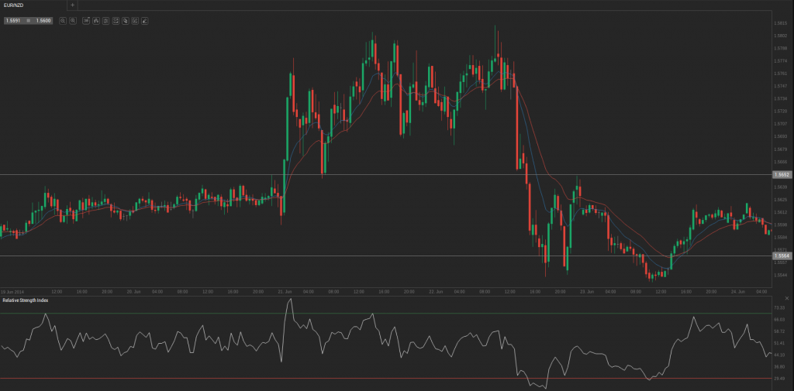Click the 19 Jun 2014 date label

click(11, 292)
